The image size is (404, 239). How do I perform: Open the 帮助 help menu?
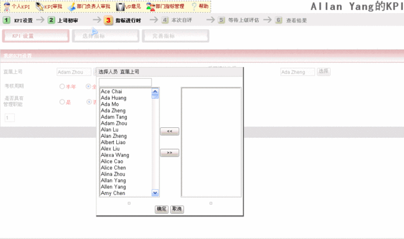(x=203, y=6)
